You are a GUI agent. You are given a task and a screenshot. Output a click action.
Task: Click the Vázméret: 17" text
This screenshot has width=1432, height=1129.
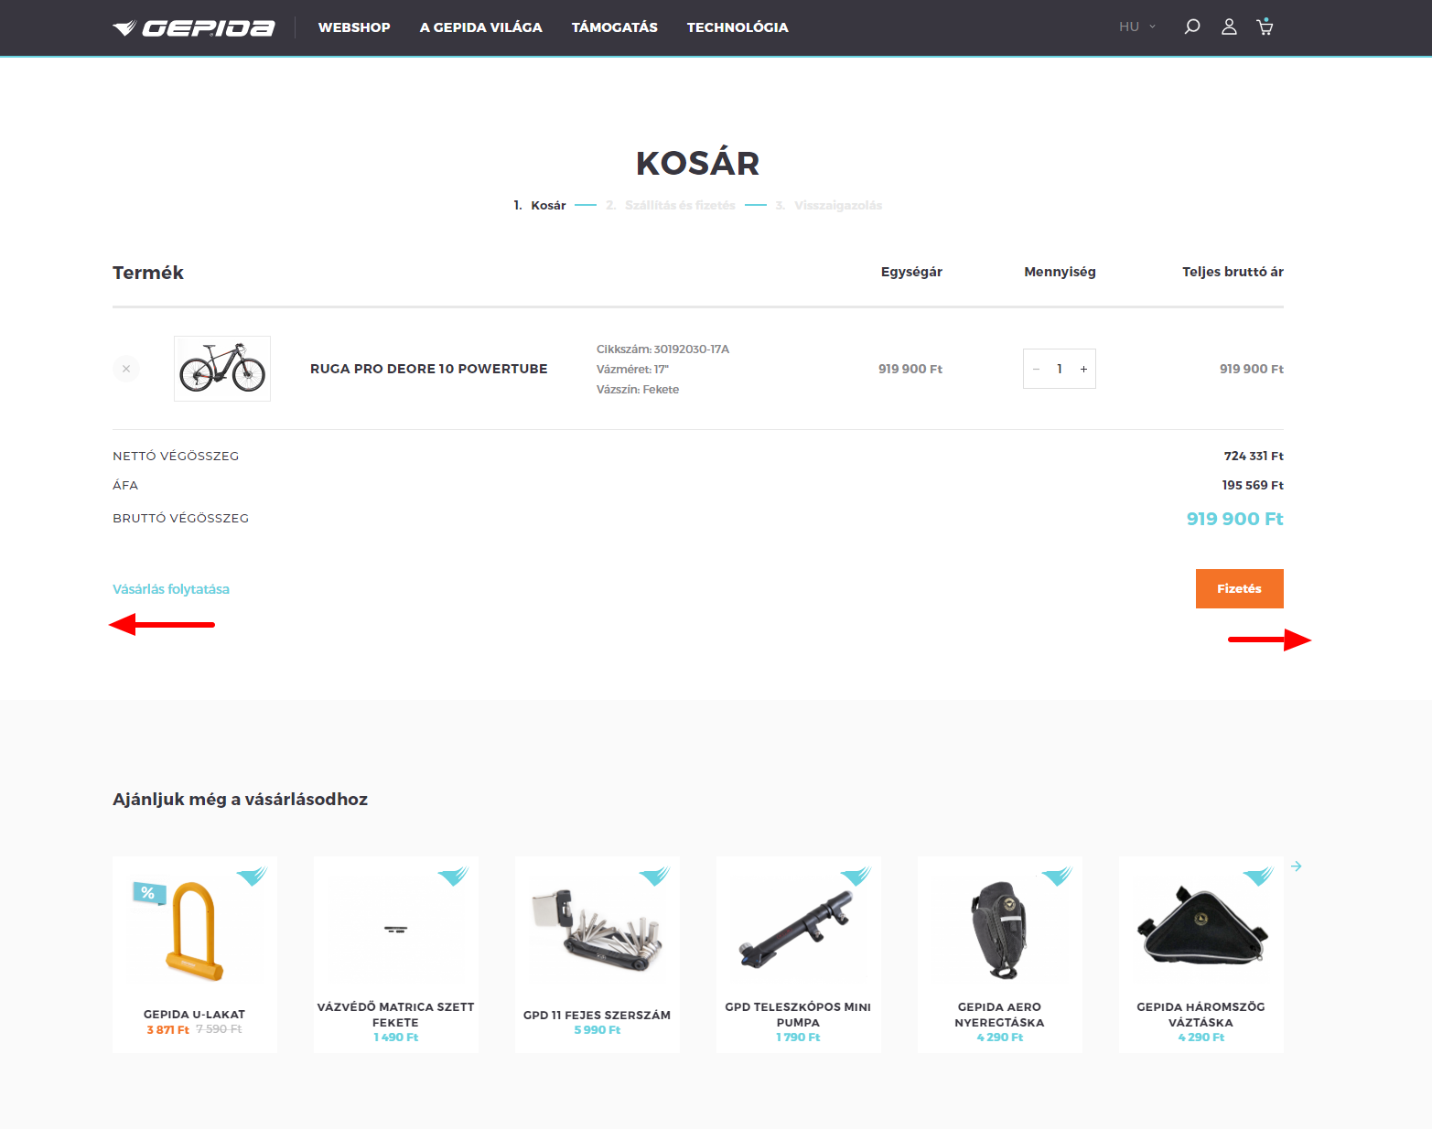[x=633, y=369]
